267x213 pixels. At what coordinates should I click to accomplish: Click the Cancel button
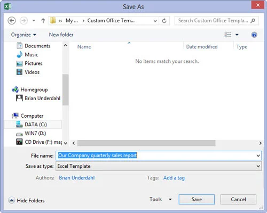click(x=238, y=199)
